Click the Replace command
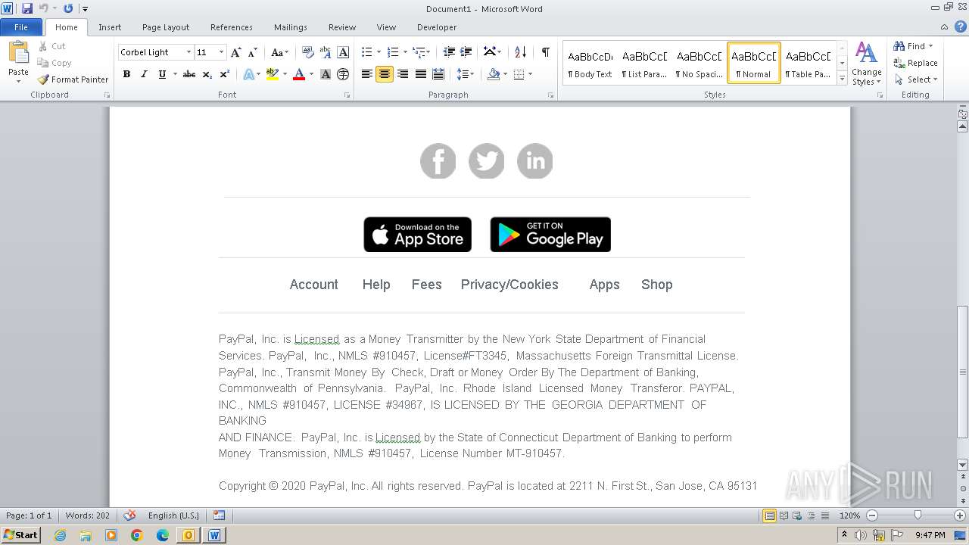This screenshot has width=969, height=545. click(x=916, y=63)
